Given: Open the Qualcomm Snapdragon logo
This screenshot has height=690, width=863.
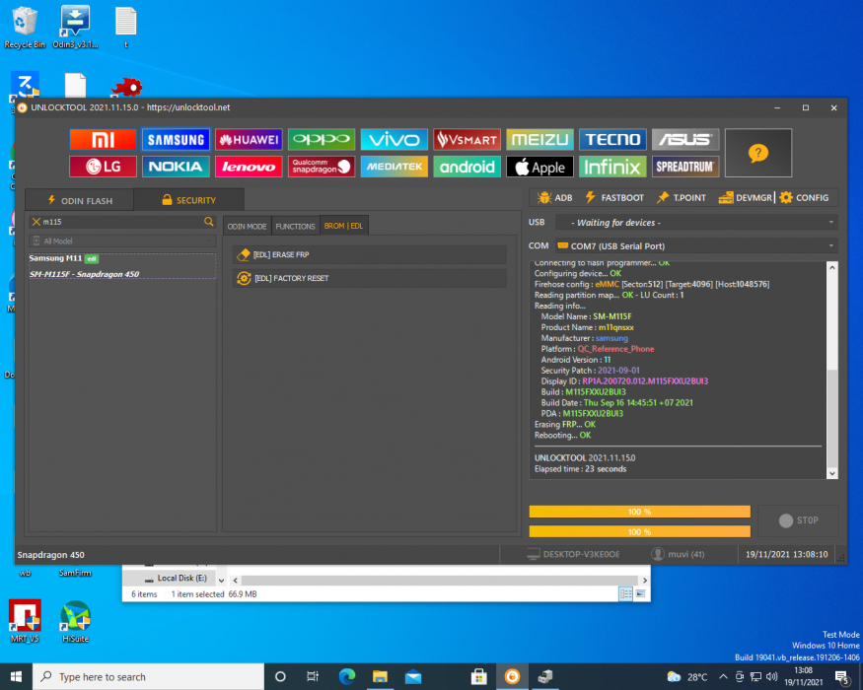Looking at the screenshot, I should pos(322,167).
